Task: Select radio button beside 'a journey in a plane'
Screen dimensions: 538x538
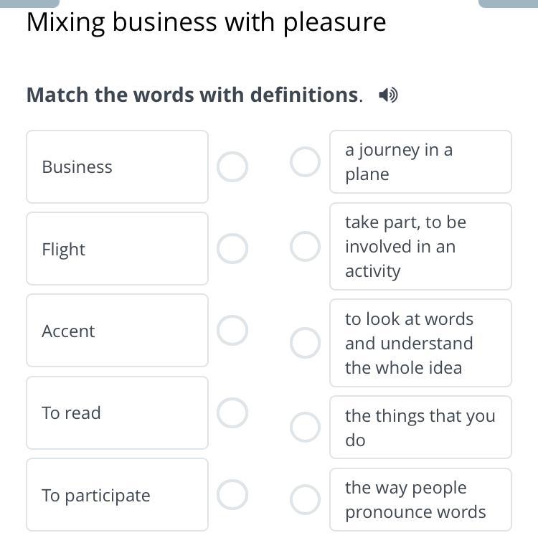Action: click(305, 162)
